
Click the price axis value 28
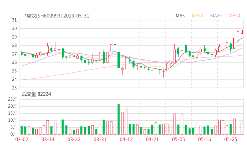pos(14,45)
